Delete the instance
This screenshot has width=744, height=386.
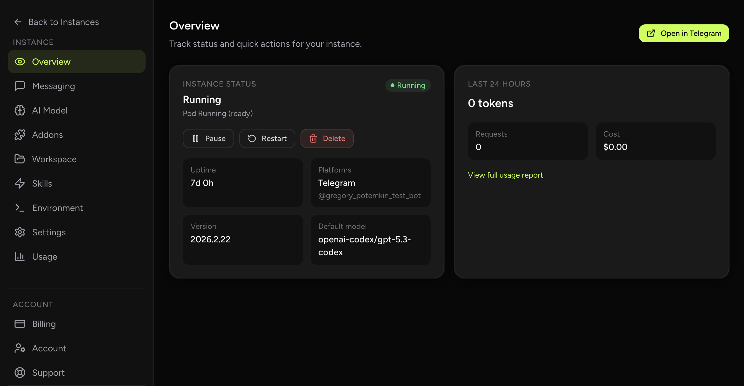327,138
